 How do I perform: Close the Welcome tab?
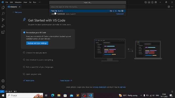(19, 7)
